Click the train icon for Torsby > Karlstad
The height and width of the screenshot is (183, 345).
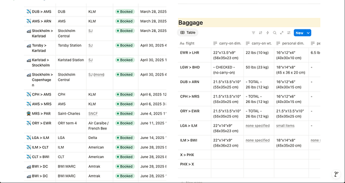(x=28, y=45)
